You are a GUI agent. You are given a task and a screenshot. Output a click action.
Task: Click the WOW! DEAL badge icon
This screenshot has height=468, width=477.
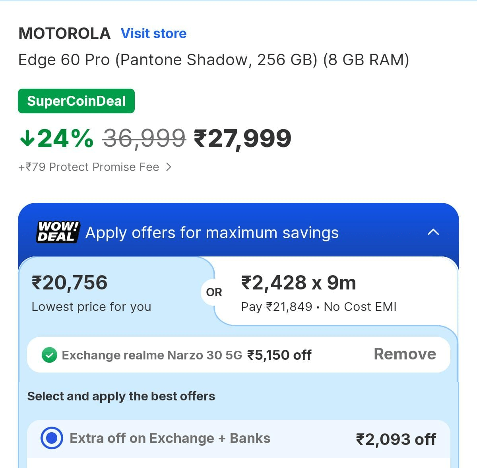pos(58,232)
